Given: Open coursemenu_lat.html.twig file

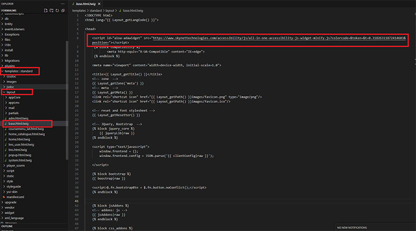Looking at the screenshot, I should [x=26, y=129].
